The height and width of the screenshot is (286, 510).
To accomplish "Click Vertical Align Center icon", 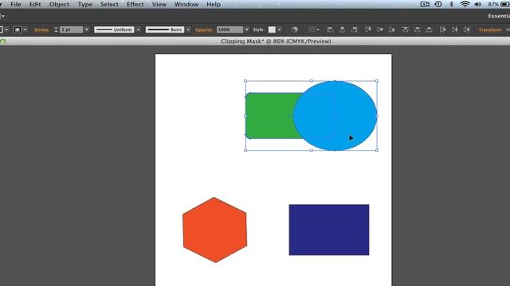I will (380, 29).
